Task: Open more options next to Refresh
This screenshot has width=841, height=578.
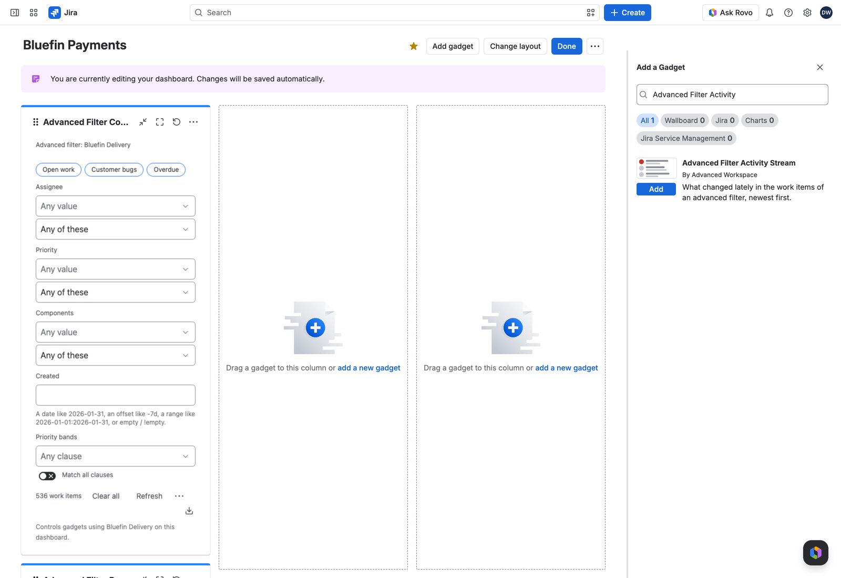Action: (x=179, y=496)
